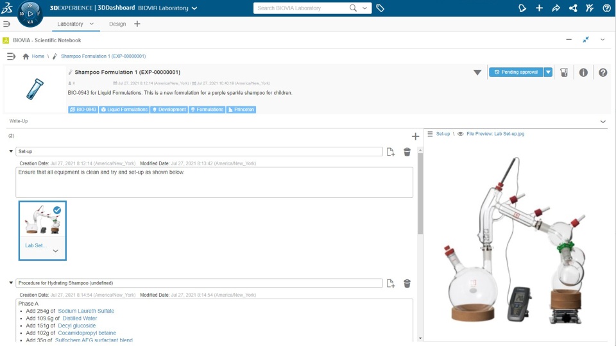Toggle the dashboard side menu icon
616x346 pixels.
coord(6,24)
